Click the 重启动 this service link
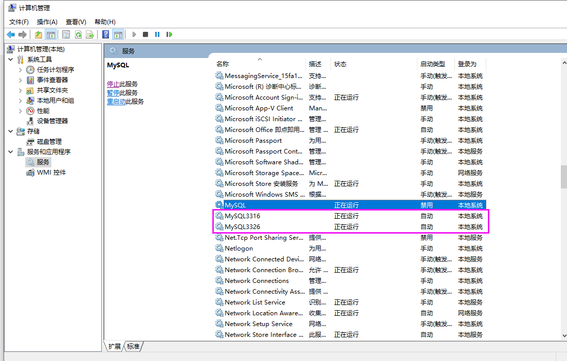Viewport: 567px width, 361px height. click(116, 102)
